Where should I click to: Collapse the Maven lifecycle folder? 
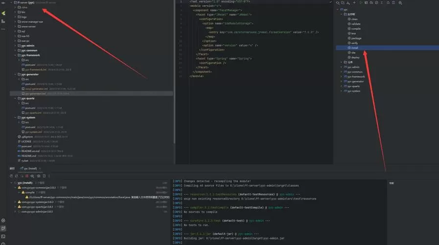(x=341, y=14)
